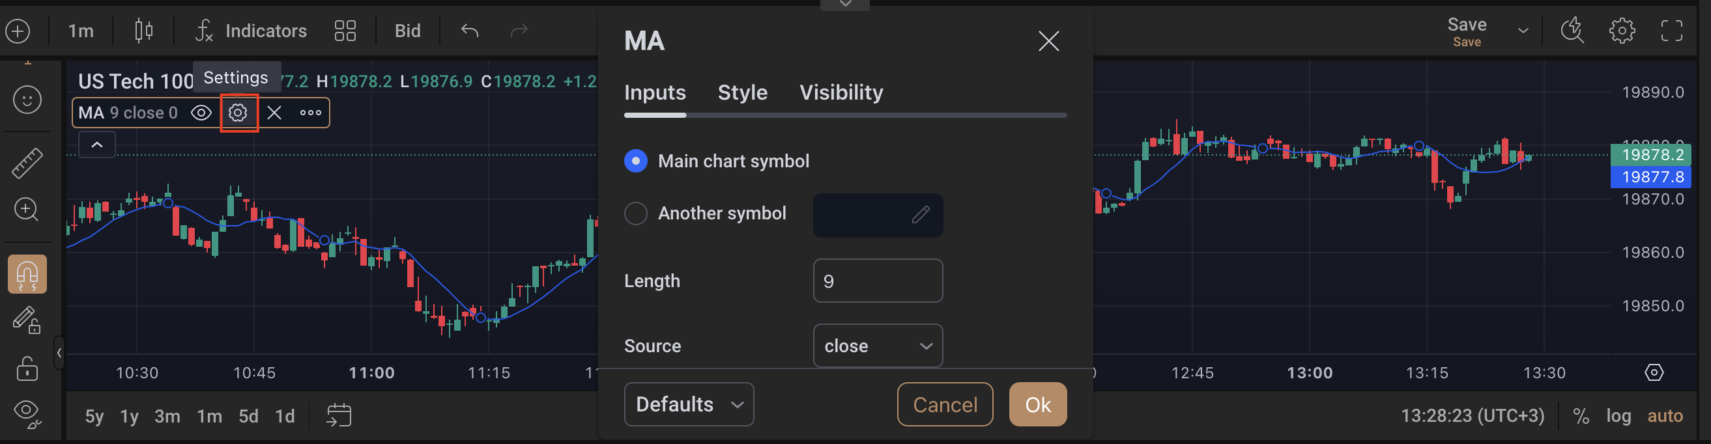Toggle log scale on the price axis

pos(1618,415)
